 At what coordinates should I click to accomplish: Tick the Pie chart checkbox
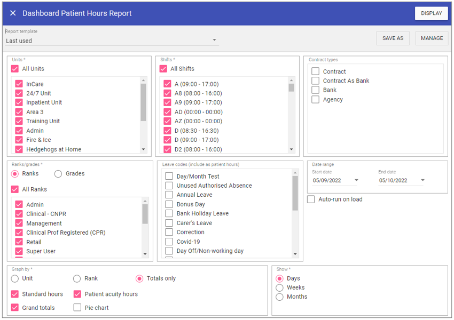click(77, 308)
